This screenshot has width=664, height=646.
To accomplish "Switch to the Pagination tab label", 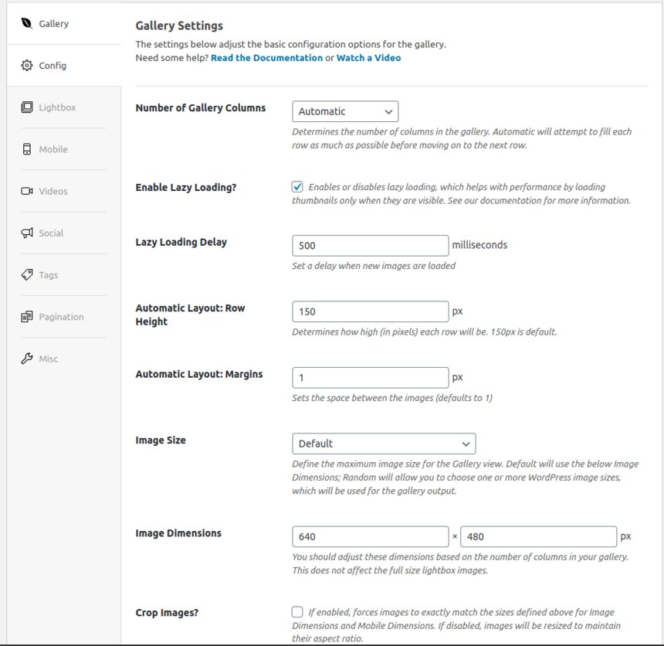I will coord(62,317).
